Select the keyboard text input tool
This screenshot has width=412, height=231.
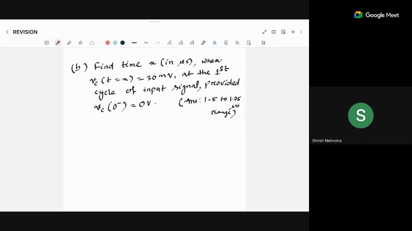[47, 43]
